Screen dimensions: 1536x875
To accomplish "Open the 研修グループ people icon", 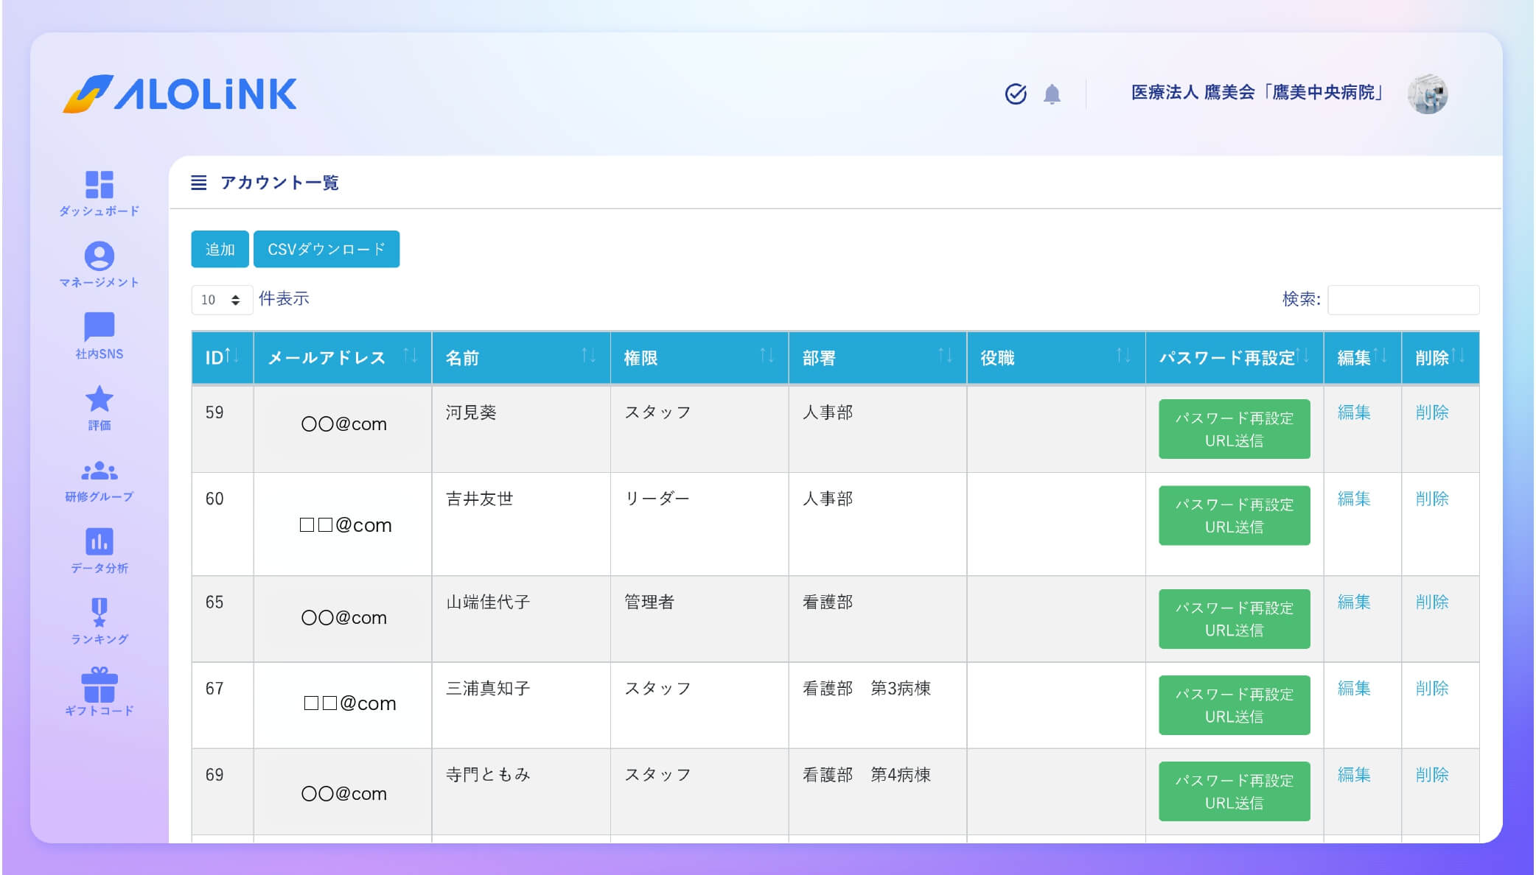I will coord(99,471).
